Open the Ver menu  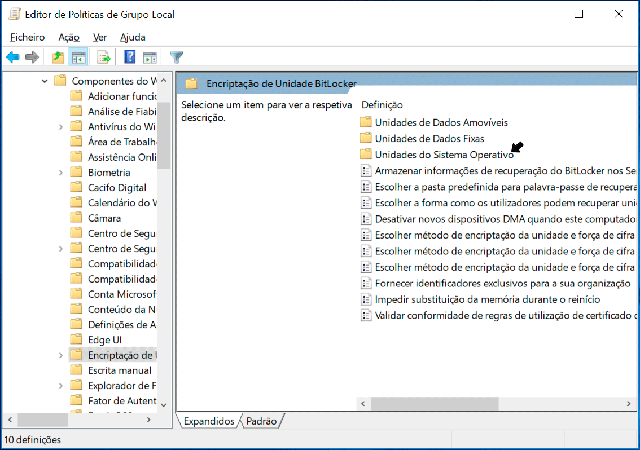click(x=99, y=37)
